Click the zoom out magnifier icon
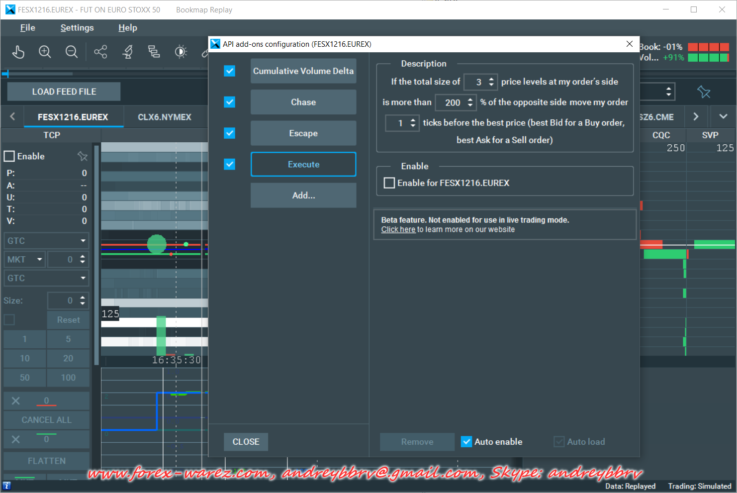 [x=72, y=52]
